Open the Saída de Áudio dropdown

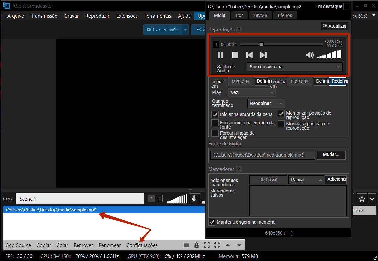coord(294,67)
